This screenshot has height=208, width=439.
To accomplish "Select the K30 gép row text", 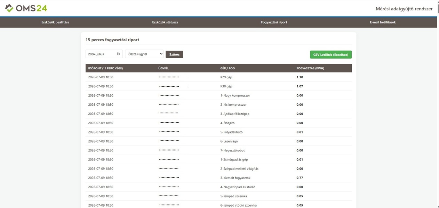I will coord(226,86).
